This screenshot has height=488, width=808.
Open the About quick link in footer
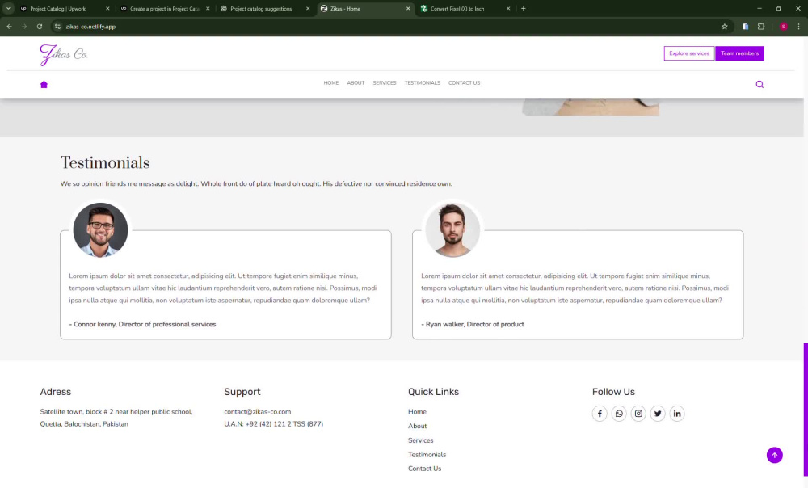pos(418,426)
